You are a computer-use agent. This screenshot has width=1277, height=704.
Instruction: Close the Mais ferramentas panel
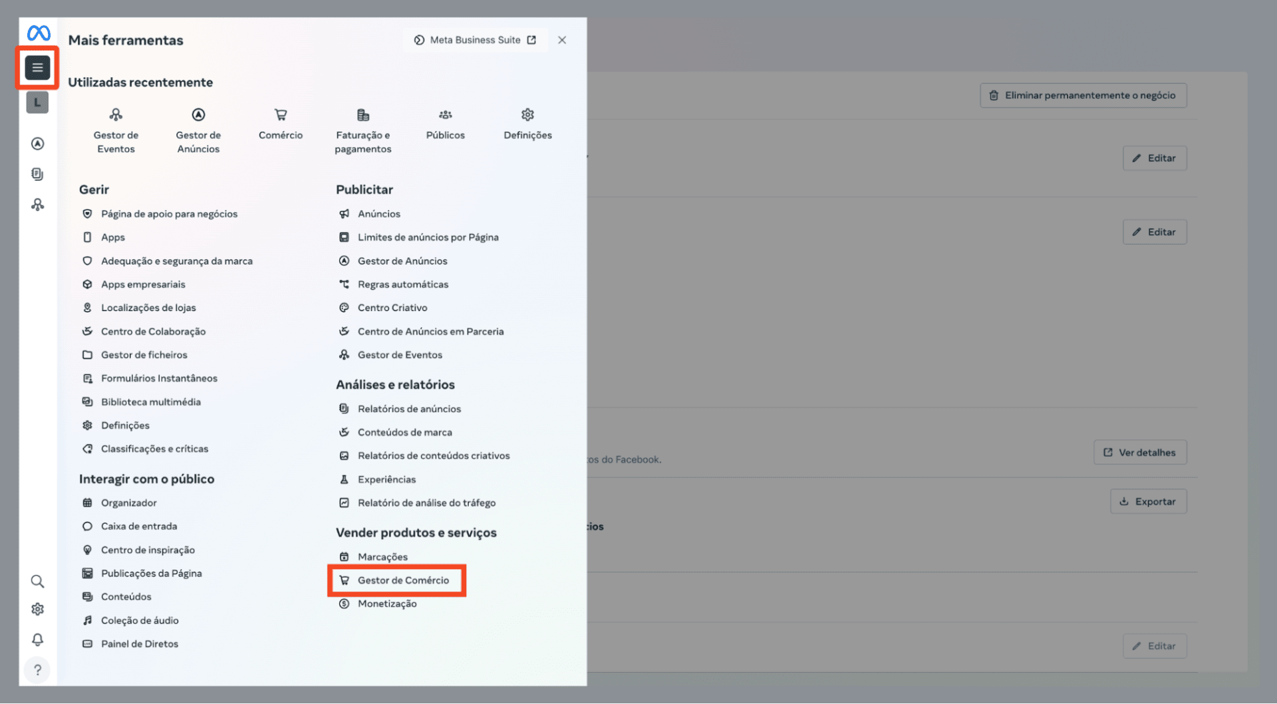[562, 40]
